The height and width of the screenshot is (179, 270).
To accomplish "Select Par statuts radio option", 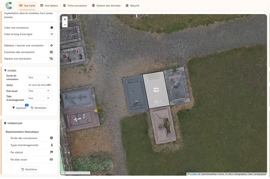I will (x=7, y=152).
